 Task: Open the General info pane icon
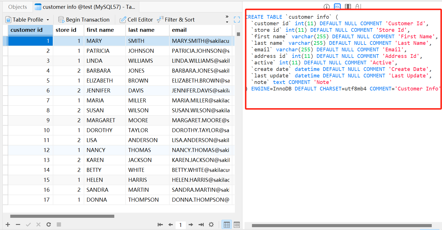(327, 7)
